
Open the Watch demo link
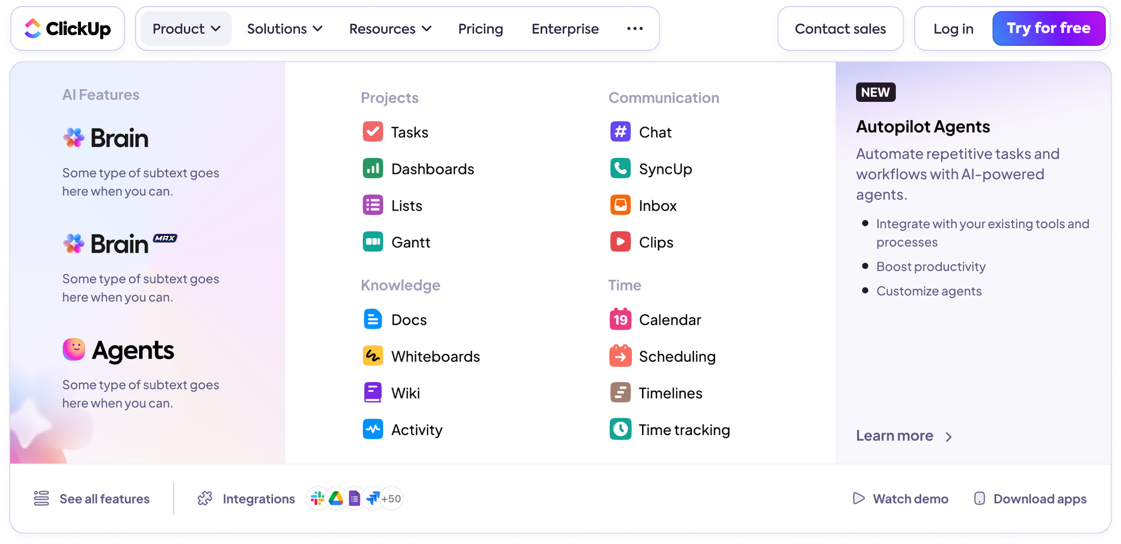pos(900,499)
